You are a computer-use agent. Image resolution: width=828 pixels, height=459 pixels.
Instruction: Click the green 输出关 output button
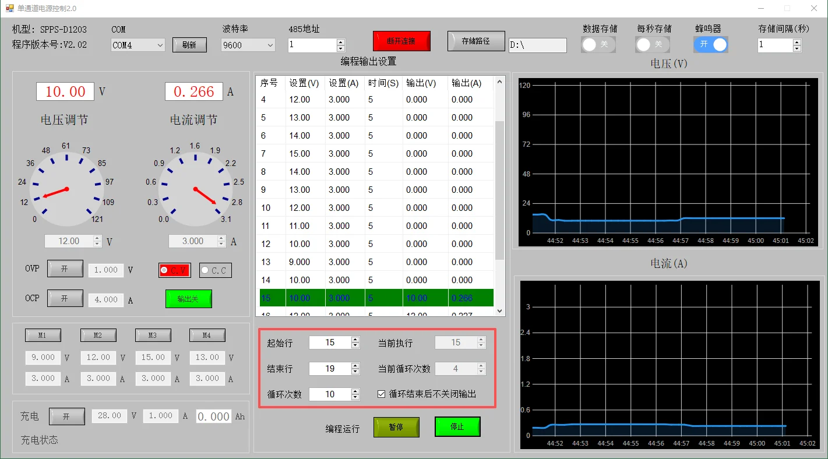click(188, 299)
